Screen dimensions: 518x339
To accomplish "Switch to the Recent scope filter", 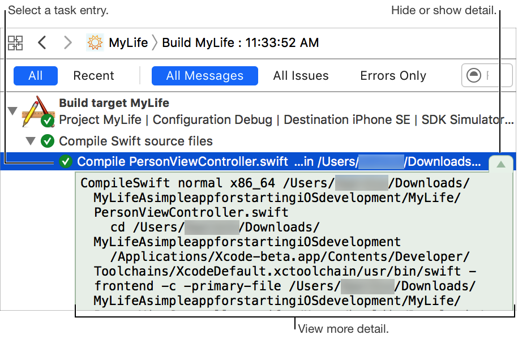I will pos(93,76).
